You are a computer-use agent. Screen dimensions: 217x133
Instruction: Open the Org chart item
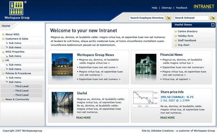[x=183, y=45]
